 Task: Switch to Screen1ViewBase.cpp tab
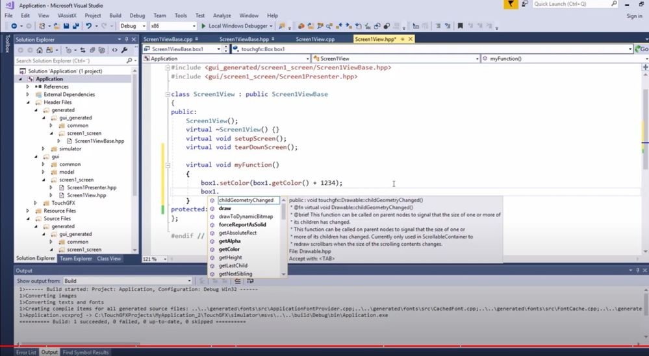point(168,40)
